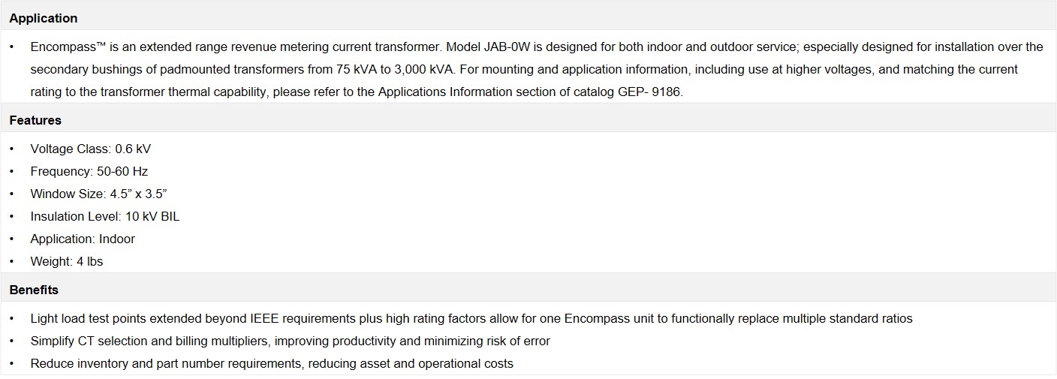Click the Simplify CT selection benefit line
1057x379 pixels.
point(290,341)
